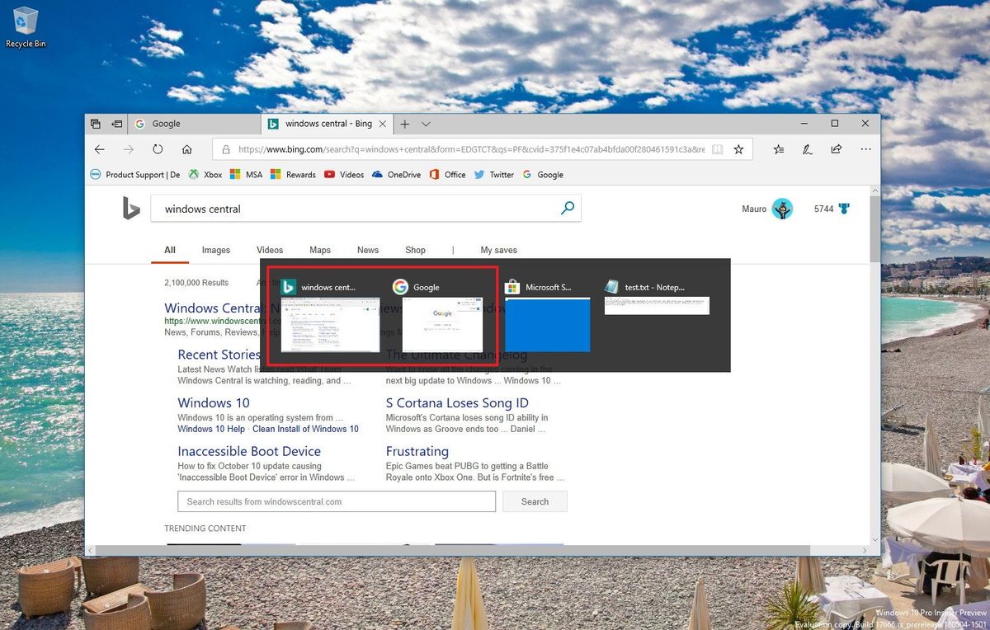The width and height of the screenshot is (990, 630).
Task: Open the Twitter favorite
Action: [493, 175]
